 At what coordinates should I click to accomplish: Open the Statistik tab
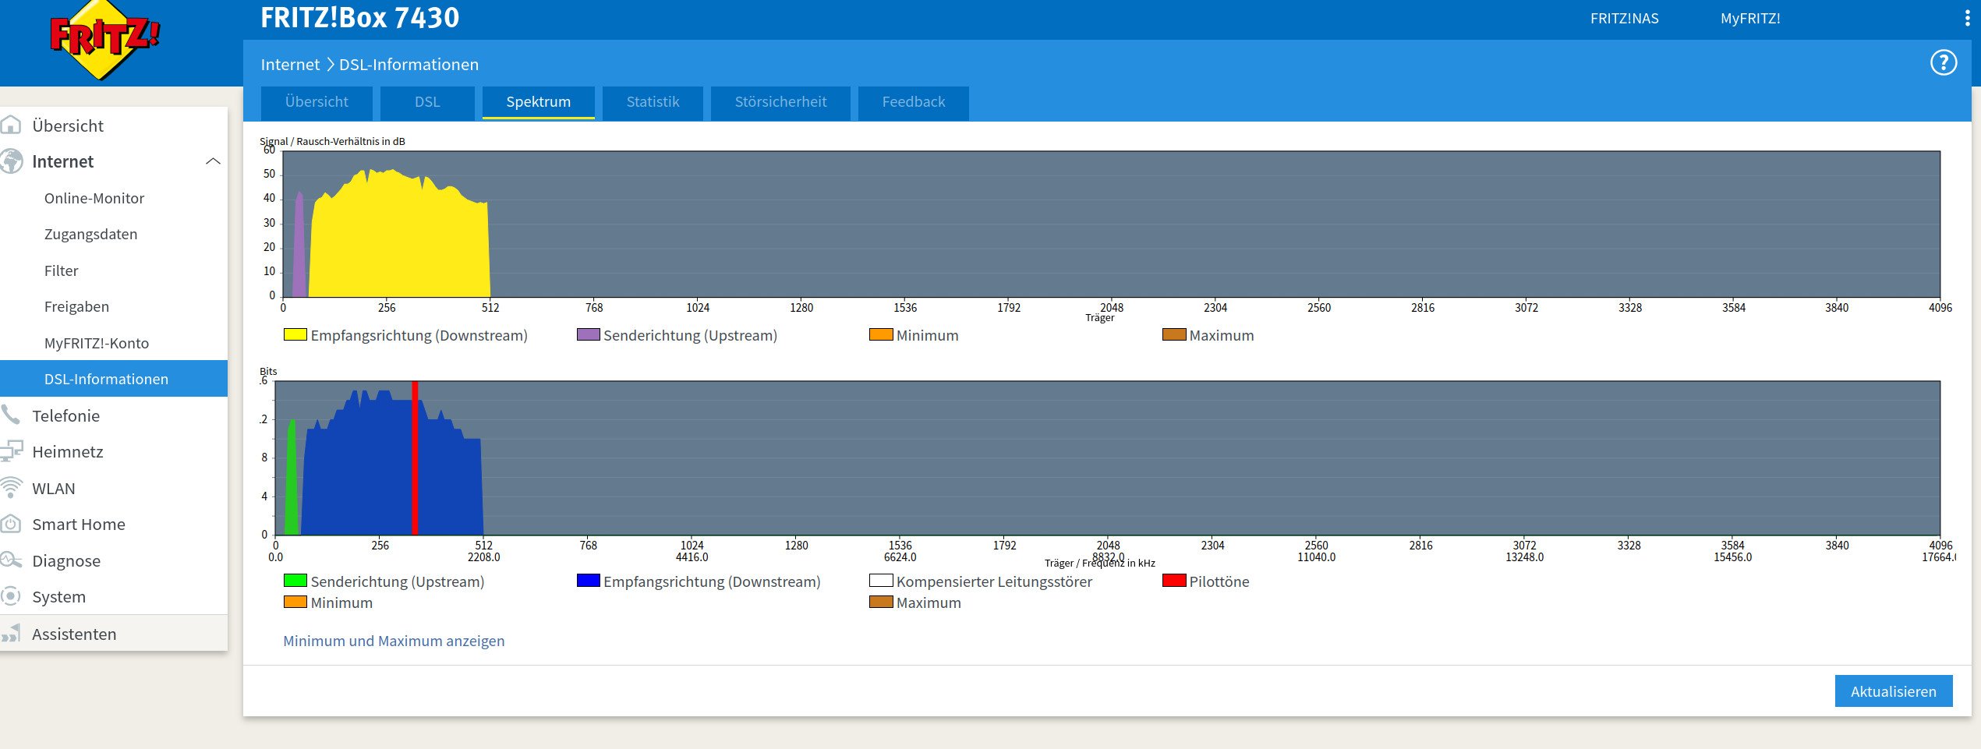(653, 102)
